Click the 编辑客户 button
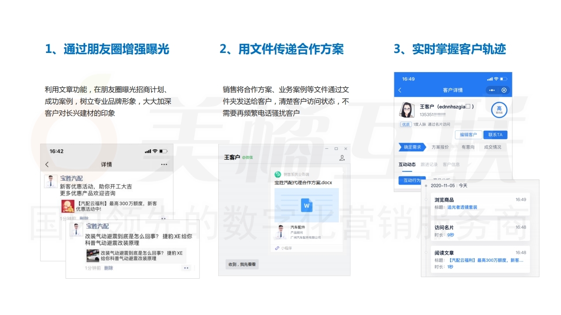The width and height of the screenshot is (561, 315). (x=469, y=135)
